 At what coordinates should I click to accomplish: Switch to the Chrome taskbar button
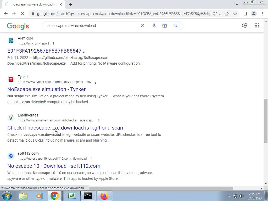coord(54,196)
